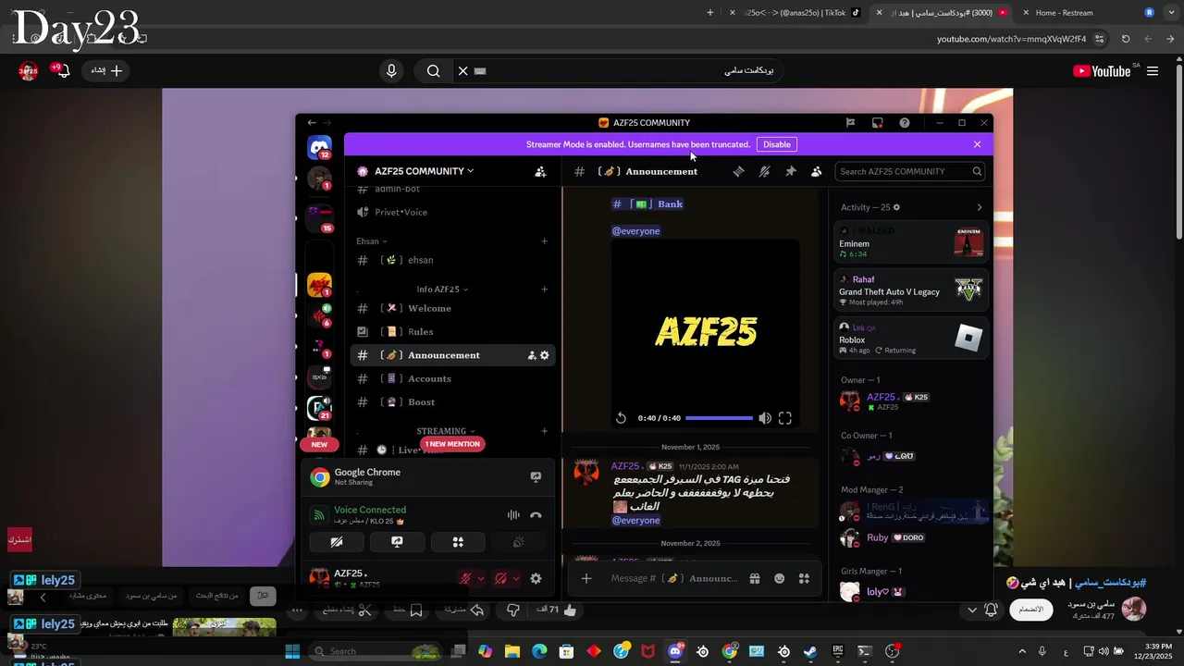The height and width of the screenshot is (666, 1184).
Task: Replay the AZF25 video
Action: pos(621,418)
